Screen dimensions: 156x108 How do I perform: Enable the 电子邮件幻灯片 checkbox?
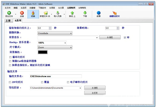pyautogui.click(x=68, y=82)
